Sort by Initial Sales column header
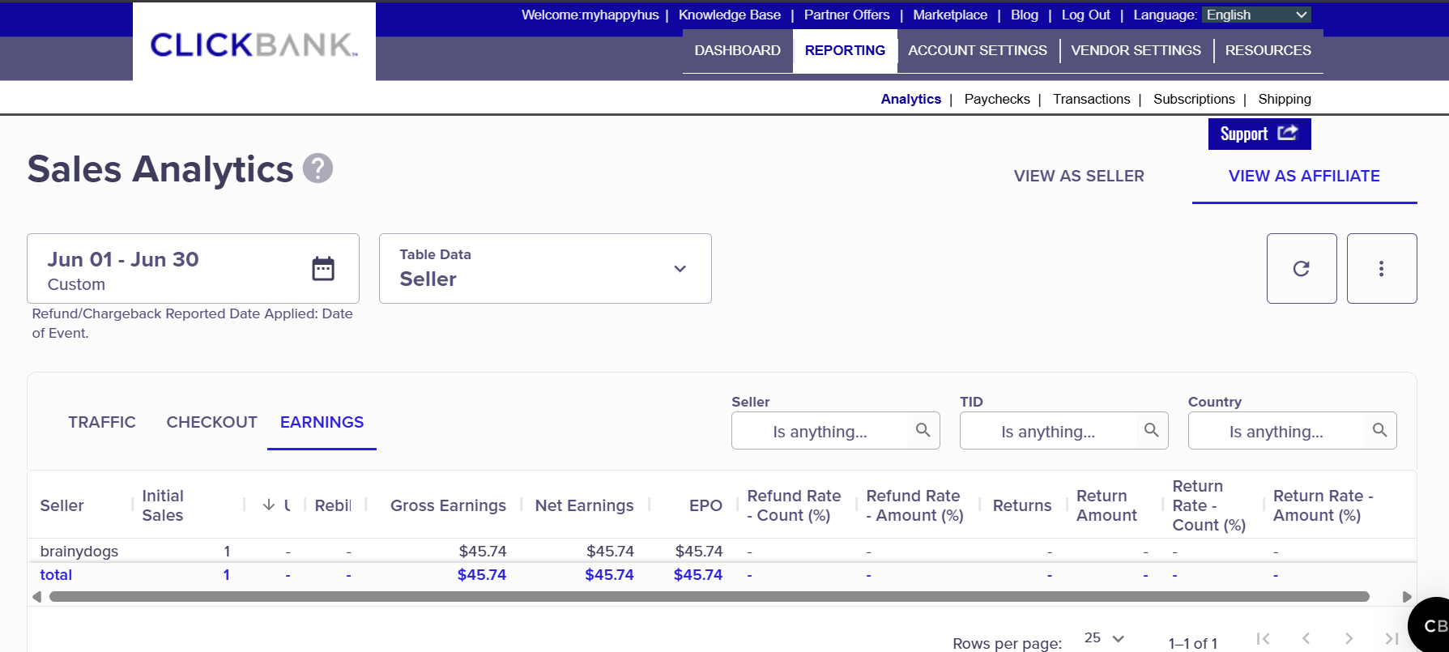The image size is (1449, 652). pos(163,505)
